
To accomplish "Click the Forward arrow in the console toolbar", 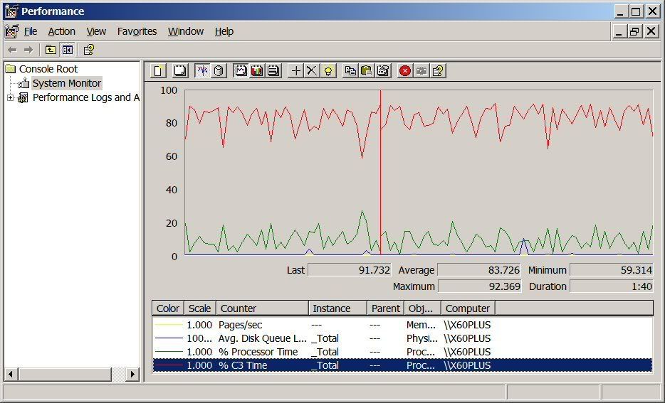I will pos(28,50).
